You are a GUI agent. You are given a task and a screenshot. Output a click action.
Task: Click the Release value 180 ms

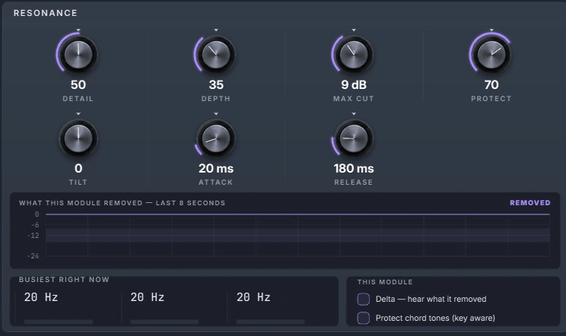(x=354, y=168)
